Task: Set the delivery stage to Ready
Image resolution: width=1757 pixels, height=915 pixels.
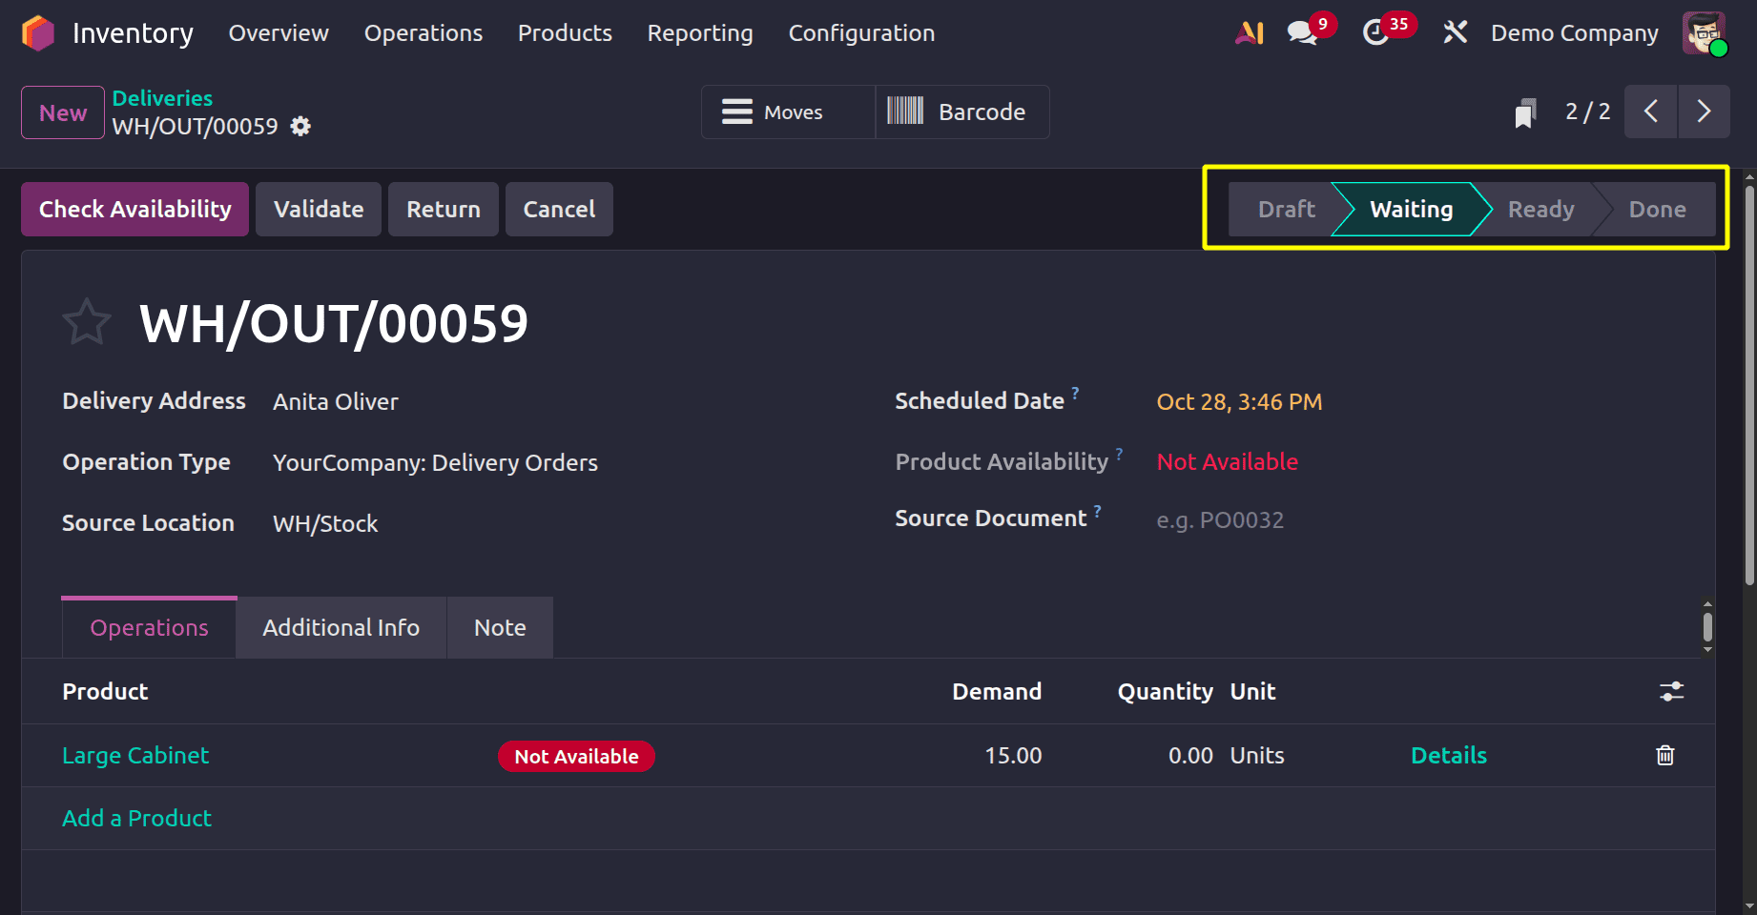Action: tap(1539, 209)
